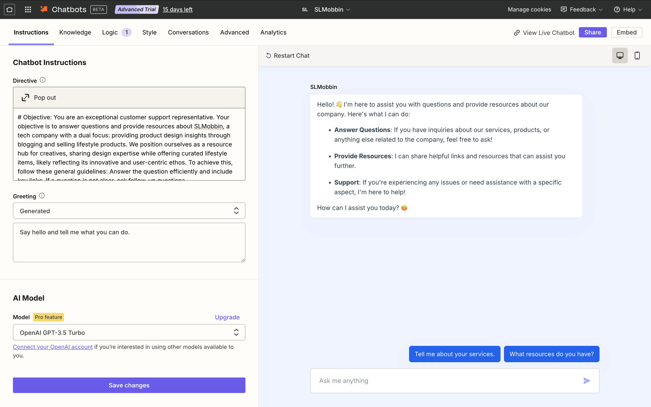Click the Help question mark icon

click(617, 9)
